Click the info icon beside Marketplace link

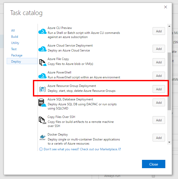[x=41, y=149]
